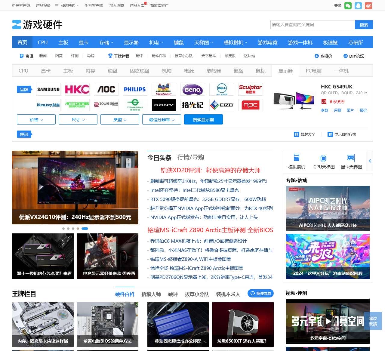Click the 登录 link
Screen dimensions: 385x351
[338, 6]
